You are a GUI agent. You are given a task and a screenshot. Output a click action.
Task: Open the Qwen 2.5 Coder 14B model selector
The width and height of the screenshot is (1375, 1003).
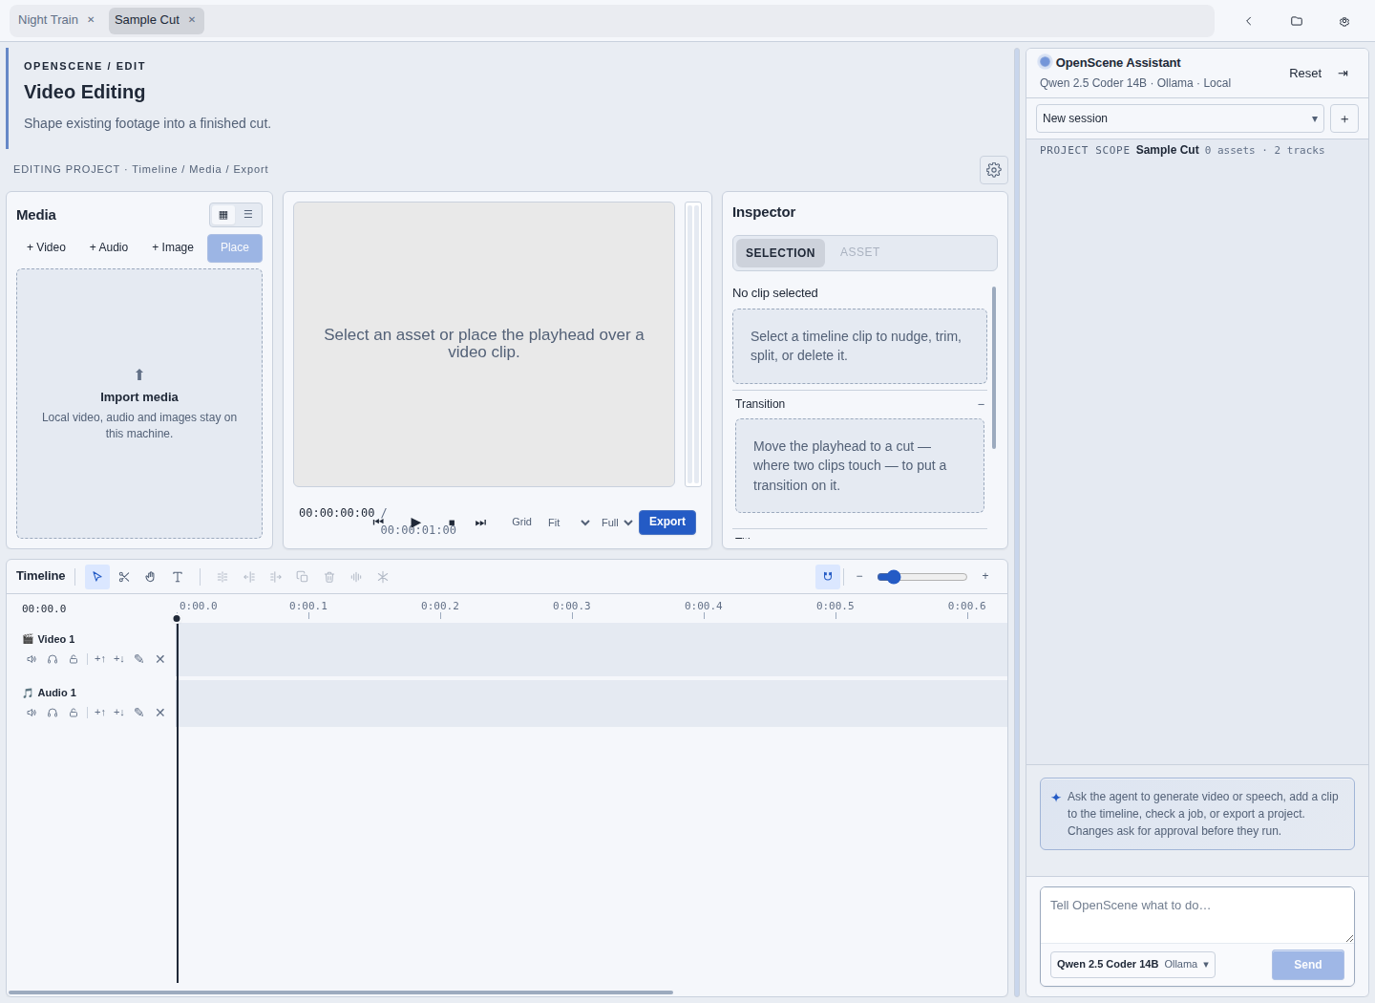point(1132,965)
